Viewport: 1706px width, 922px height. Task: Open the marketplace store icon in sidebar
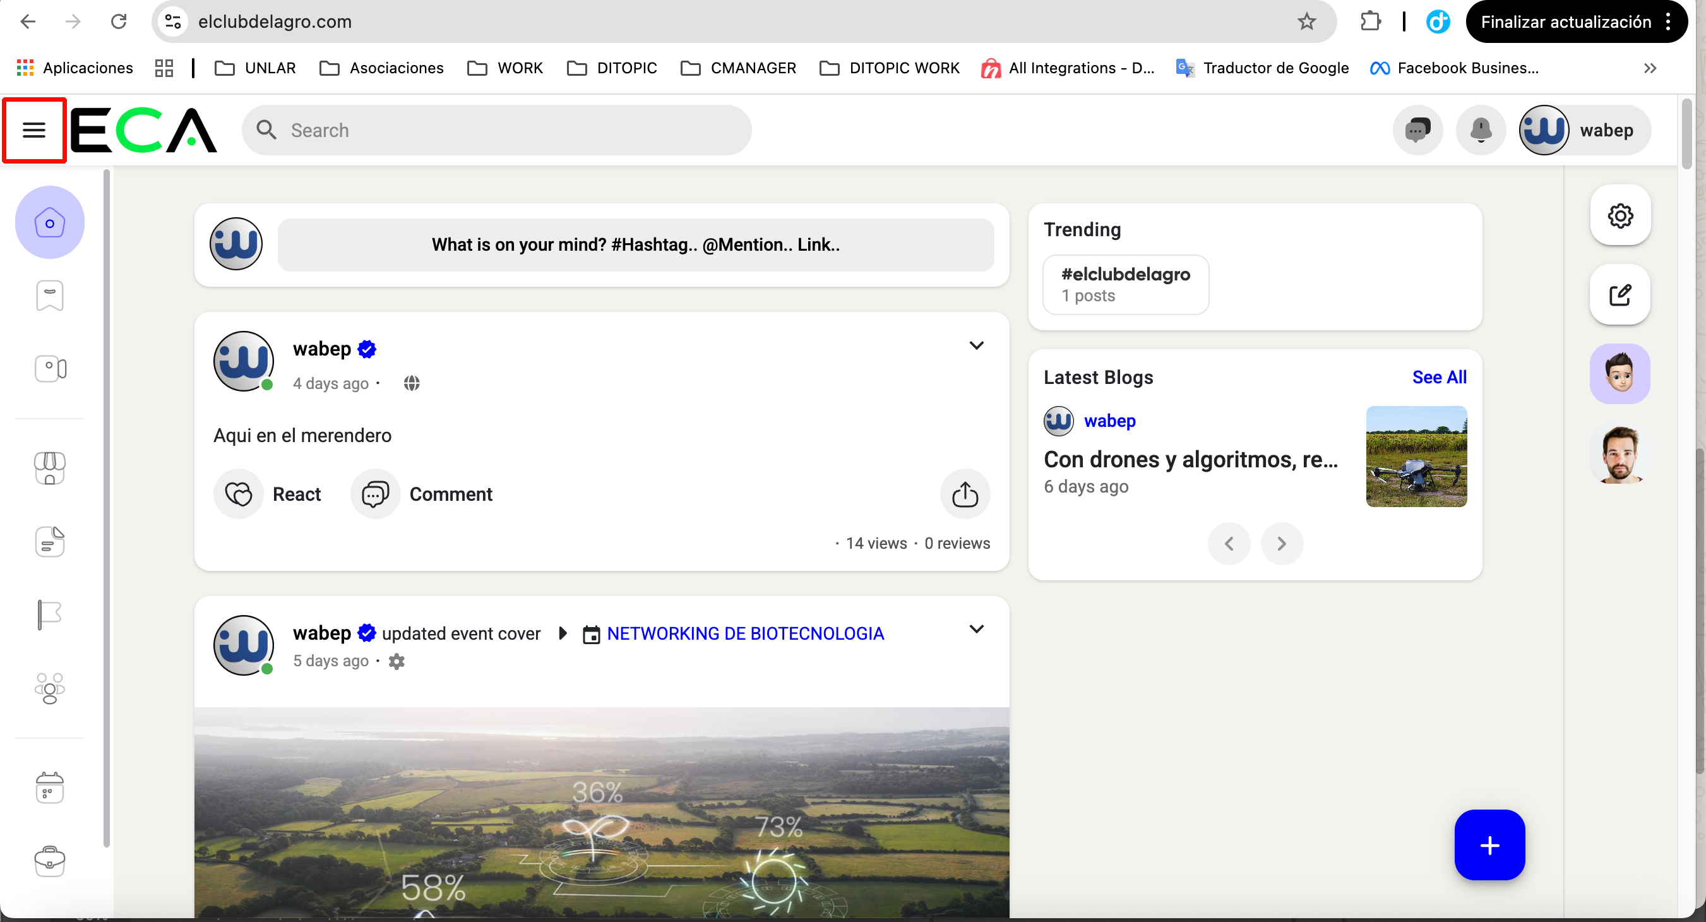[50, 469]
